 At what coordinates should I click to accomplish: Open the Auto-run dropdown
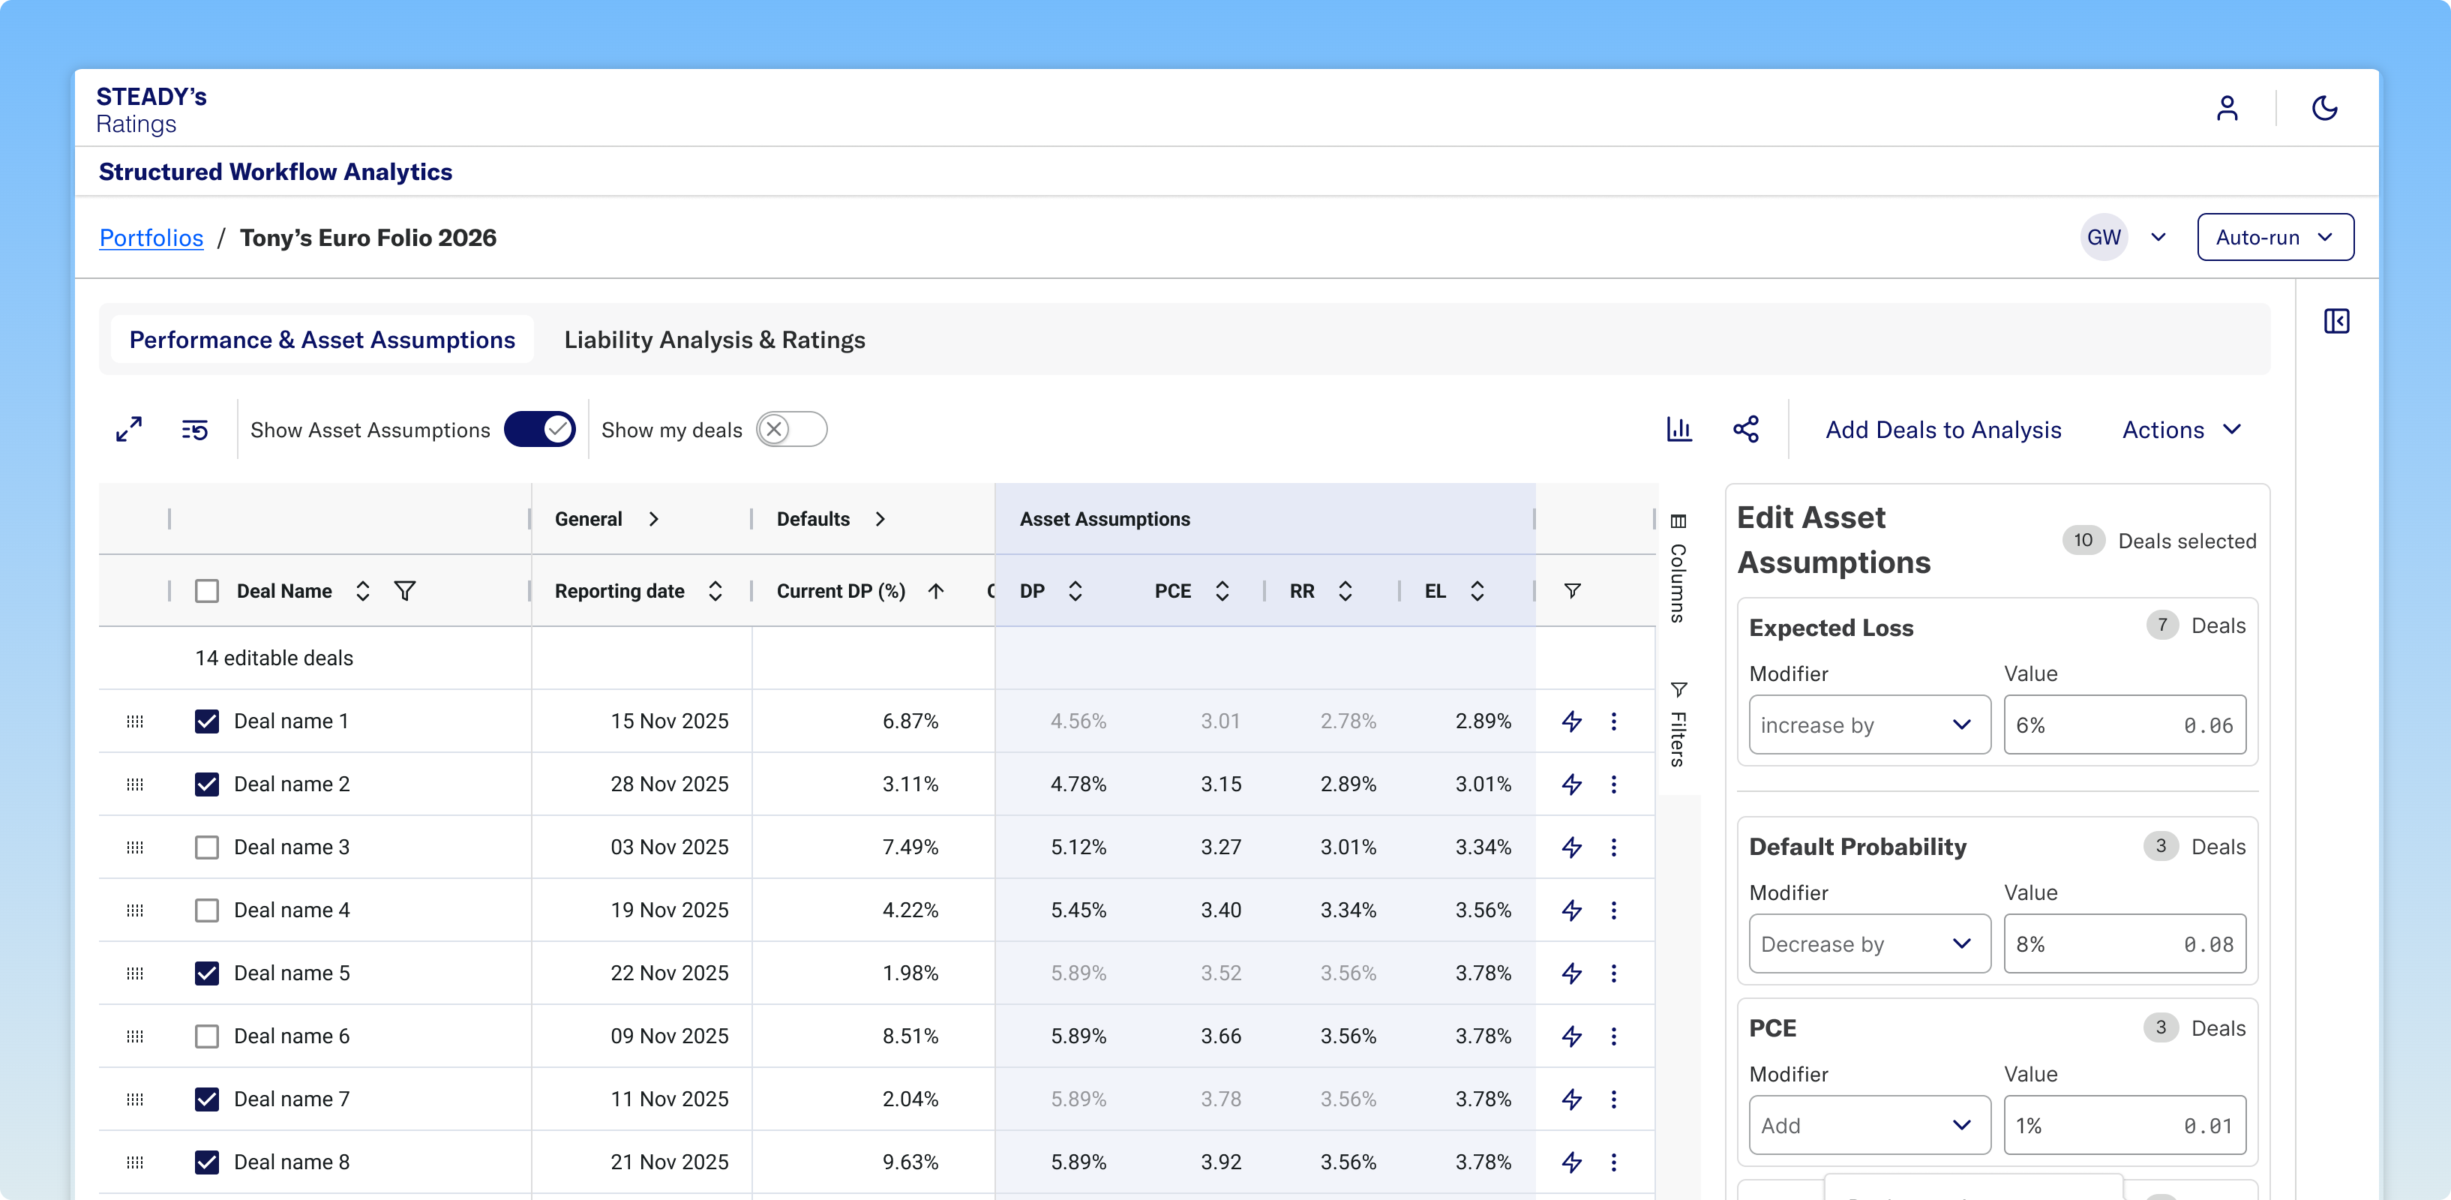[x=2275, y=237]
